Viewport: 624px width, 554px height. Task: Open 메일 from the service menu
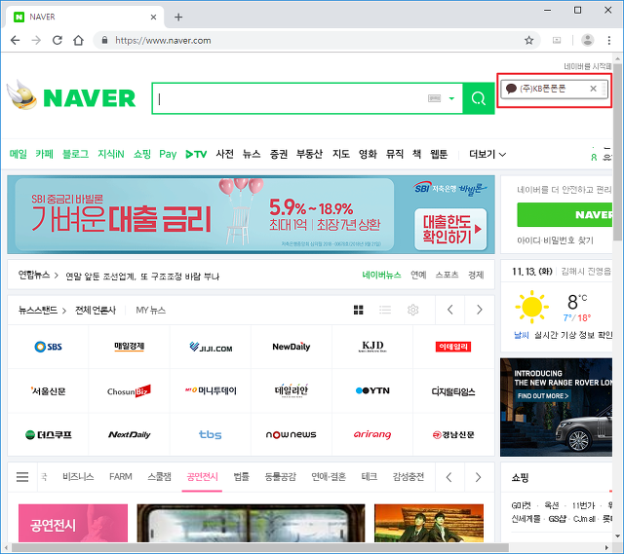tap(19, 154)
